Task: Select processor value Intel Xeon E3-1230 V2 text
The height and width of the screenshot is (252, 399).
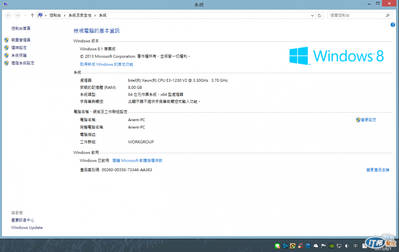Action: tap(178, 80)
